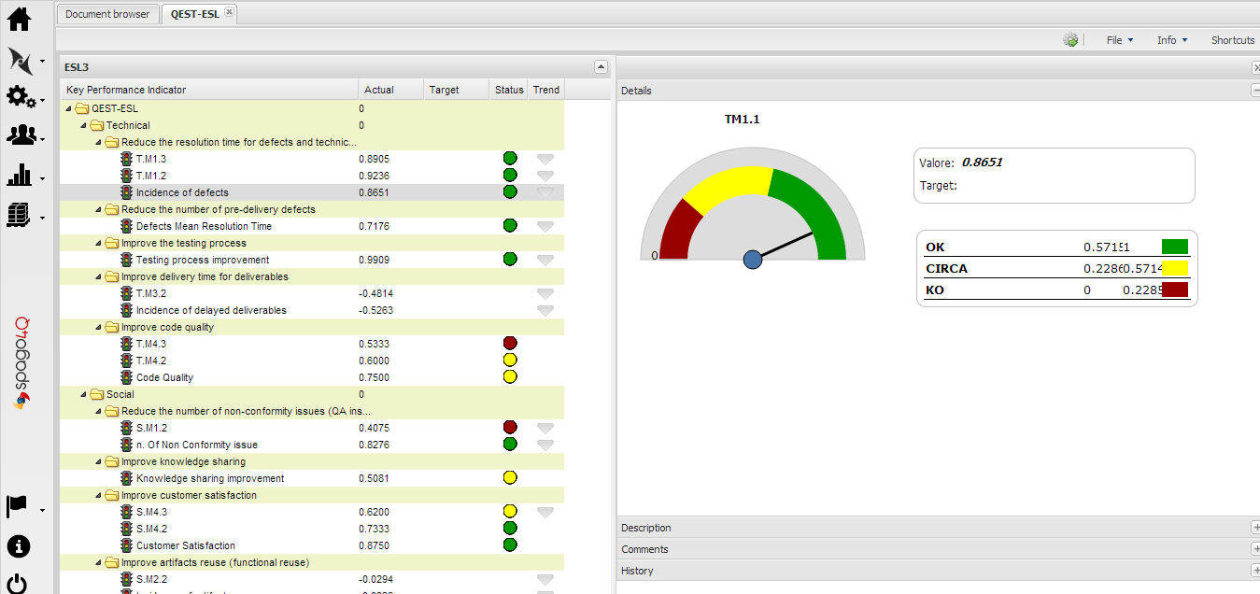The image size is (1260, 594).
Task: Click the dark red KO threshold swatch
Action: 1175,290
